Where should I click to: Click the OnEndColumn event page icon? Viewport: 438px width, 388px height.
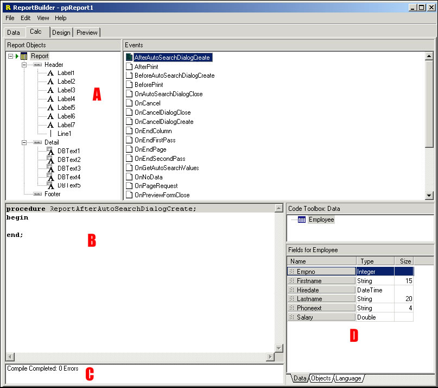(129, 130)
